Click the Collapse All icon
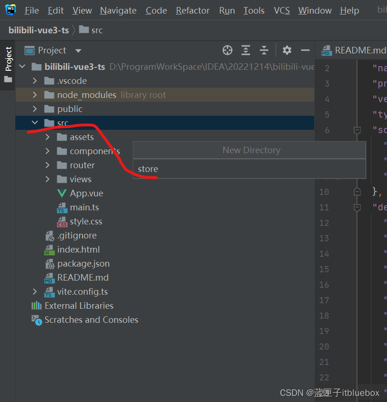Viewport: 387px width, 402px height. click(264, 50)
